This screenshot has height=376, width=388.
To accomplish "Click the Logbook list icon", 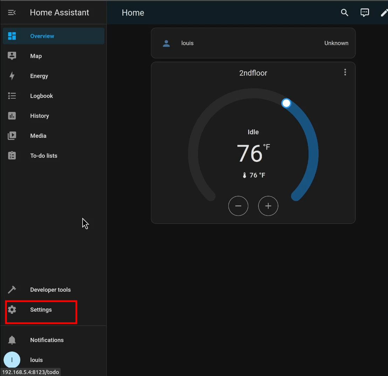I will 12,96.
